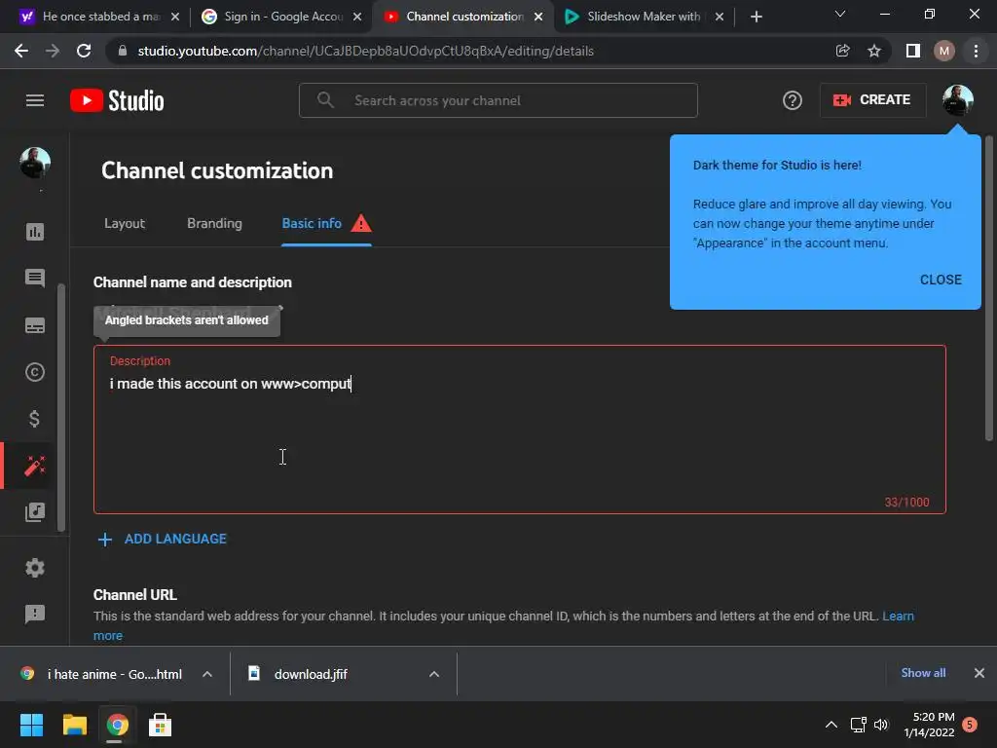Image resolution: width=997 pixels, height=748 pixels.
Task: Close the Slideshow Maker browser tab
Action: 720,17
